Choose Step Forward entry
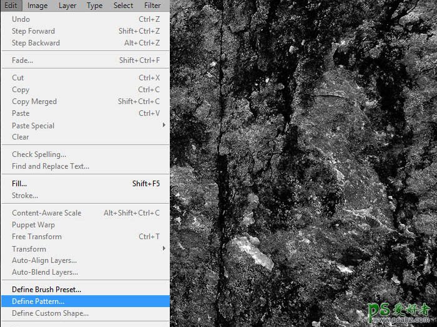This screenshot has width=437, height=327. click(x=86, y=31)
